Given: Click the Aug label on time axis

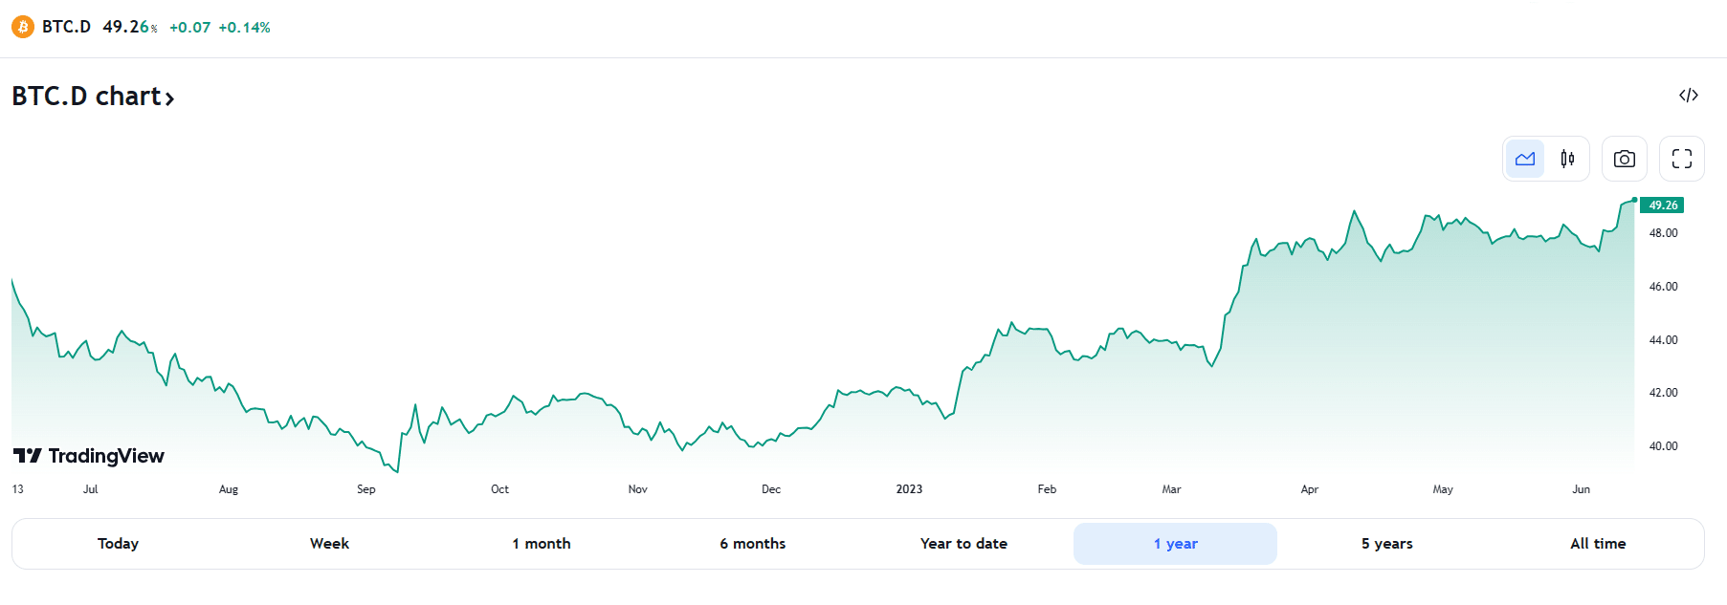Looking at the screenshot, I should pyautogui.click(x=229, y=489).
